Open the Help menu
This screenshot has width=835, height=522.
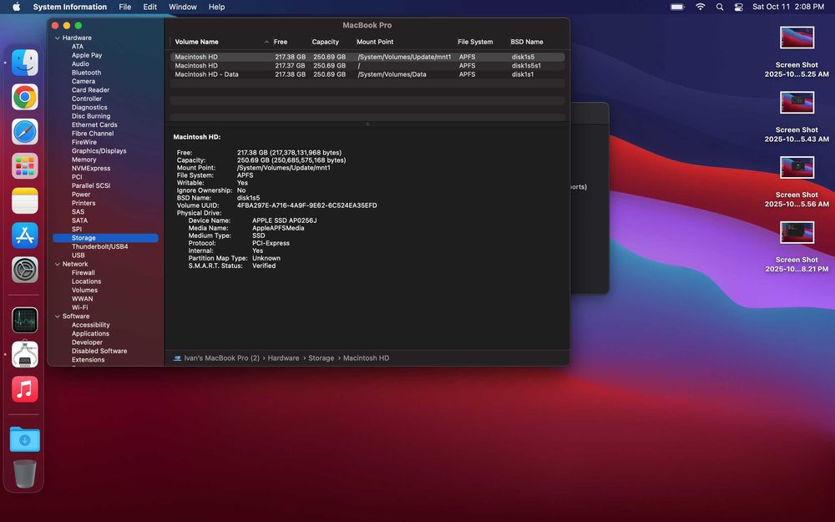point(217,7)
